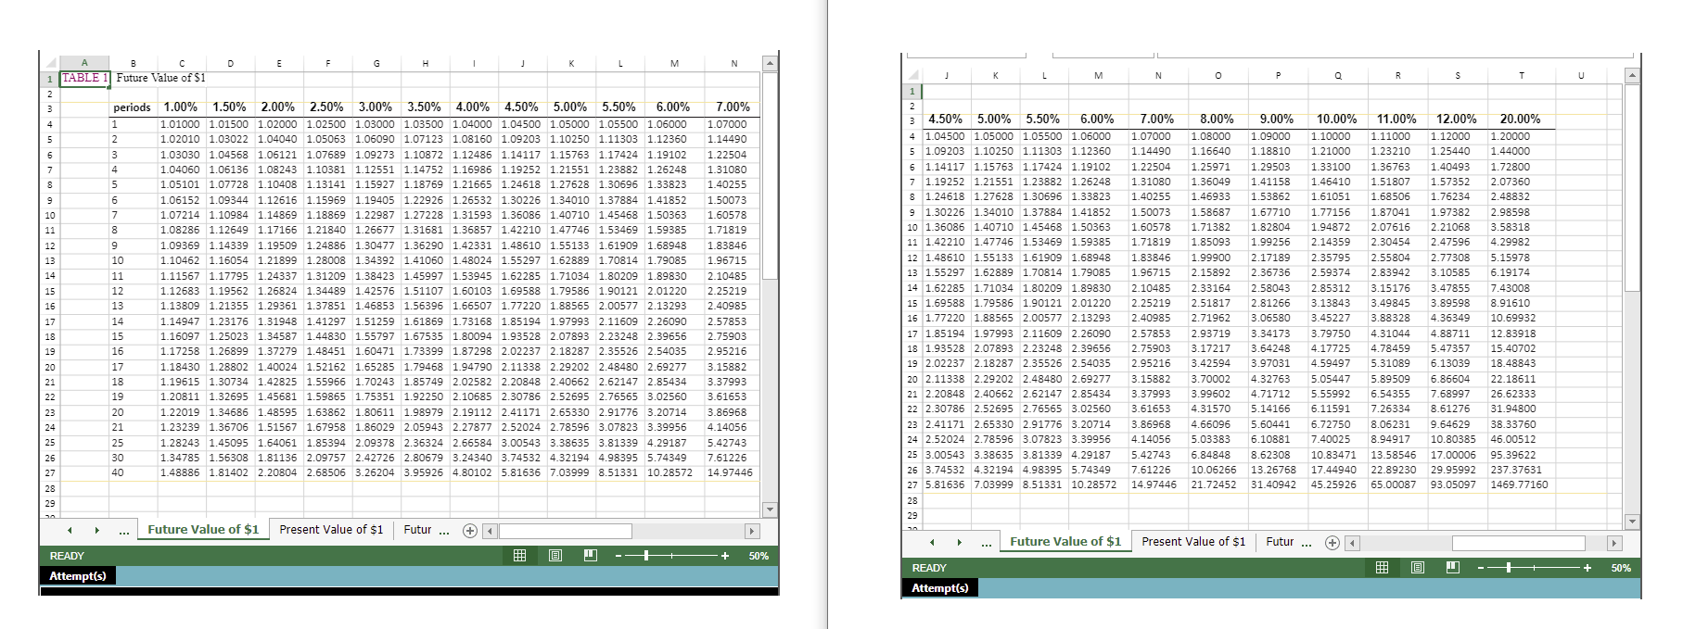Viewport: 1683px width, 629px height.
Task: Click horizontal scroll left arrow in right window
Action: click(1353, 543)
